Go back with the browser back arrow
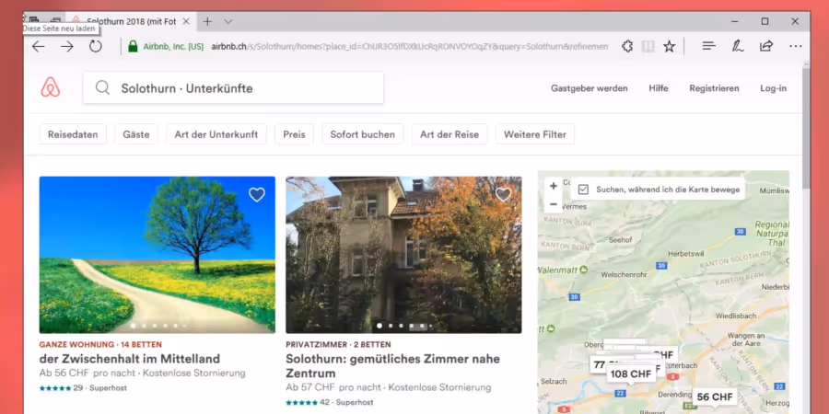This screenshot has width=829, height=414. point(38,47)
